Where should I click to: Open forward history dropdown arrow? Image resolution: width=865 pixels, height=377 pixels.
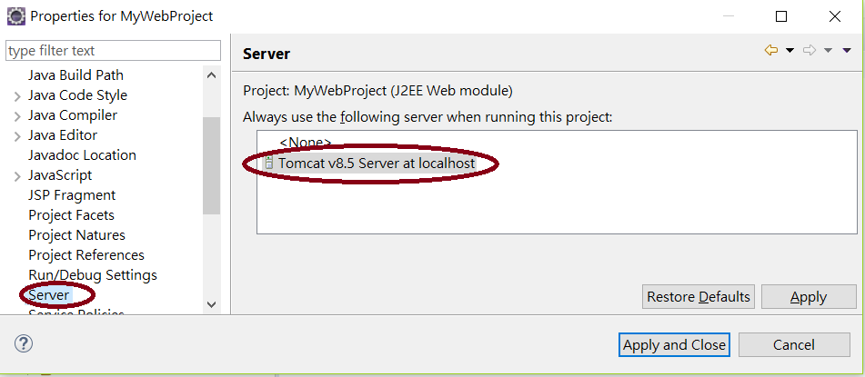pos(828,51)
